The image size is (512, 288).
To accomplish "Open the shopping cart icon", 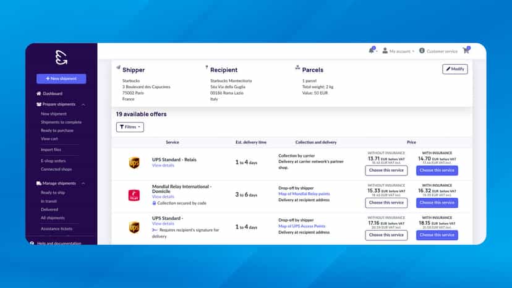I will pos(466,50).
